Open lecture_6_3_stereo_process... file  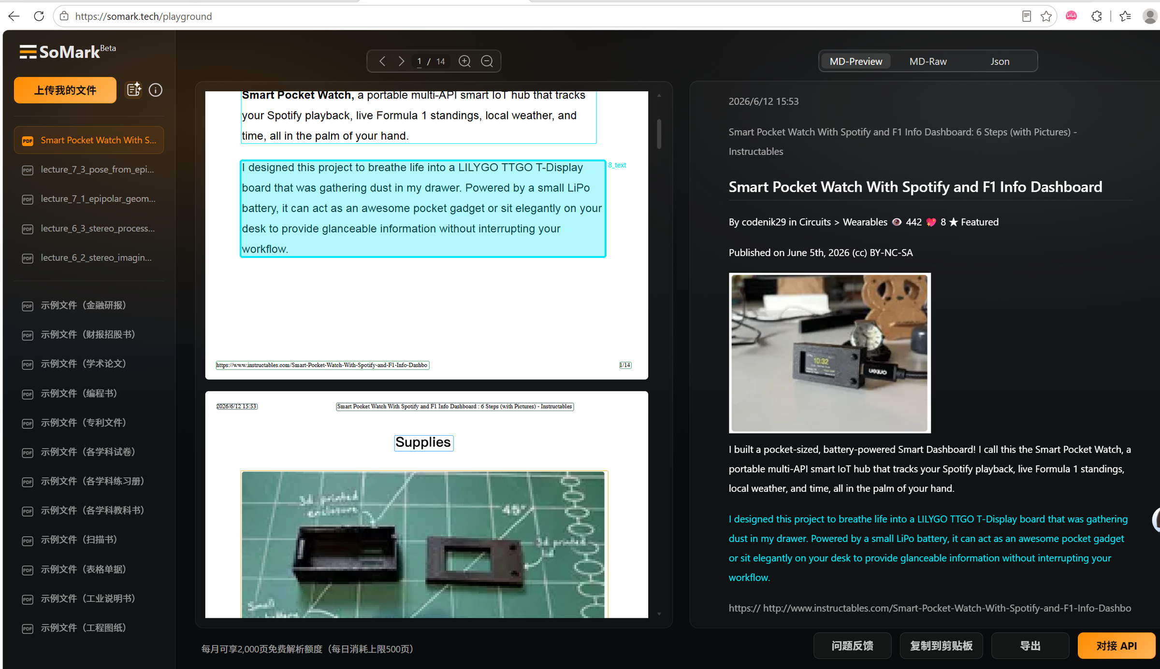89,228
